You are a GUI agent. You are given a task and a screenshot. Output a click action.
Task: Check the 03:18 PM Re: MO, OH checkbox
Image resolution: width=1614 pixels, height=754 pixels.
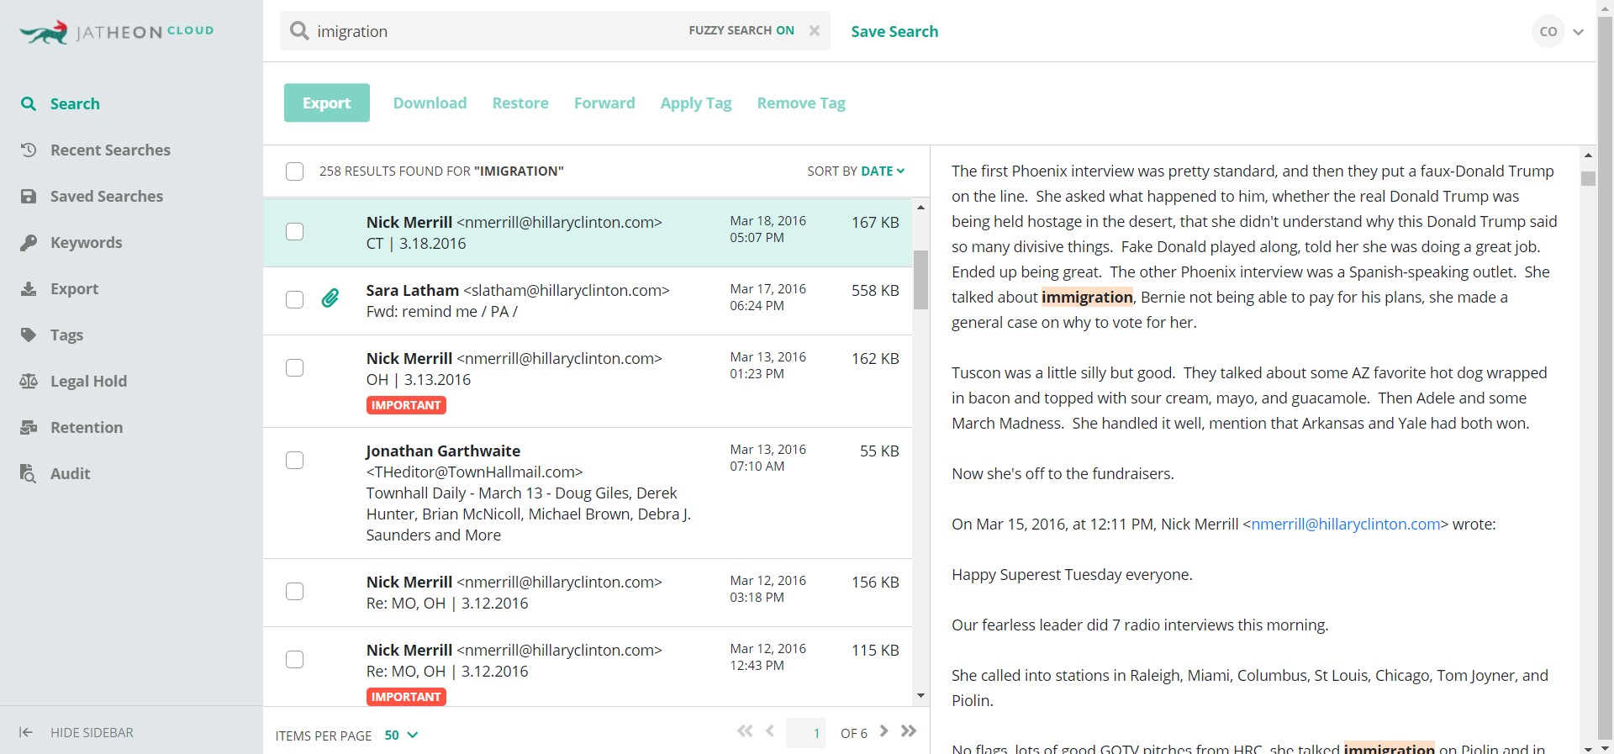coord(294,591)
